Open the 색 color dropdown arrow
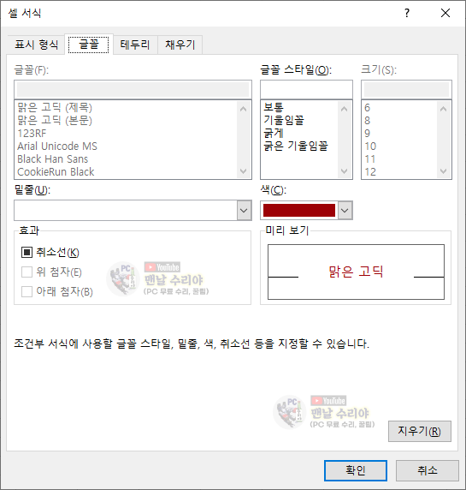The height and width of the screenshot is (490, 466). coord(345,211)
